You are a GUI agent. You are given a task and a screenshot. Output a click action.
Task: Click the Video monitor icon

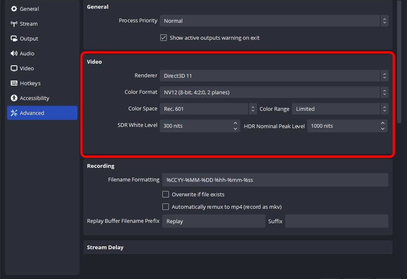pyautogui.click(x=14, y=68)
